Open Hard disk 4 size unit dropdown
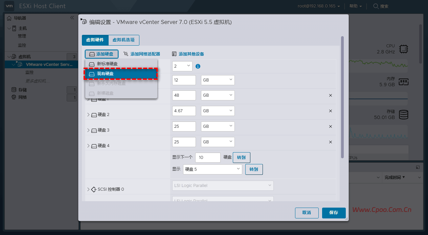 [218, 142]
